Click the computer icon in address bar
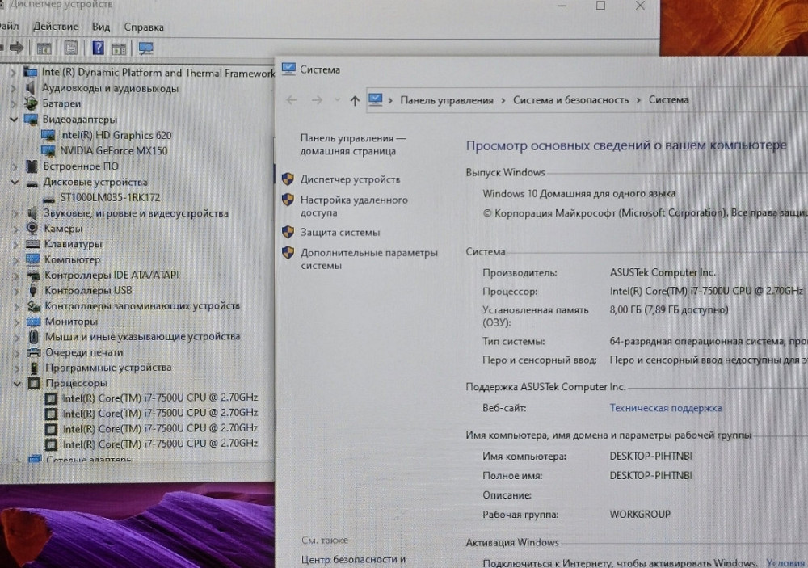 pos(376,99)
